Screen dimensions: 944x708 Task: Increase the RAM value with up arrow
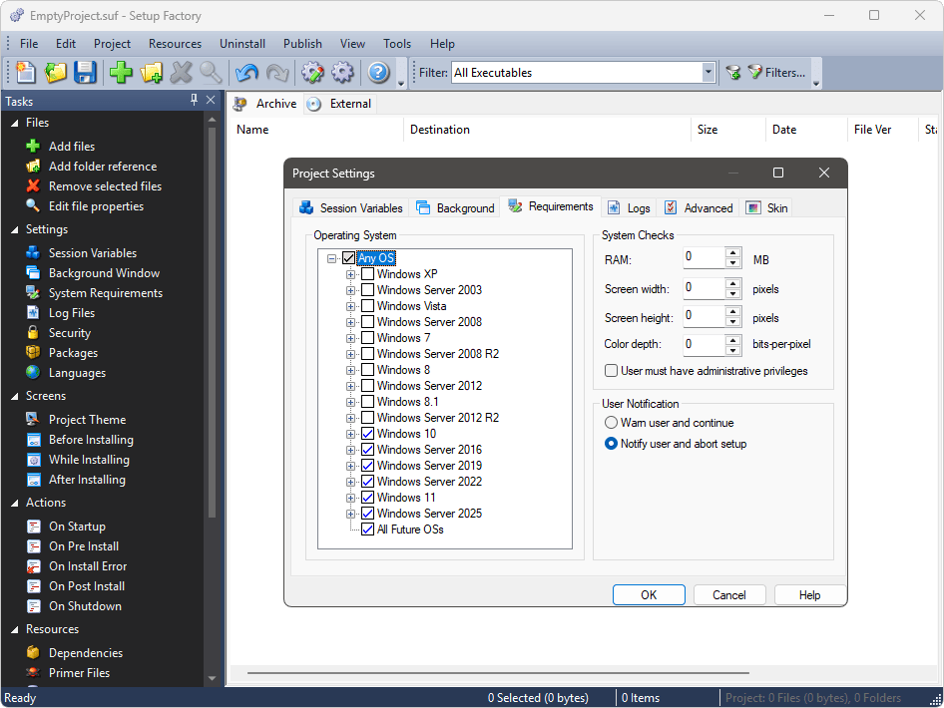pos(732,252)
